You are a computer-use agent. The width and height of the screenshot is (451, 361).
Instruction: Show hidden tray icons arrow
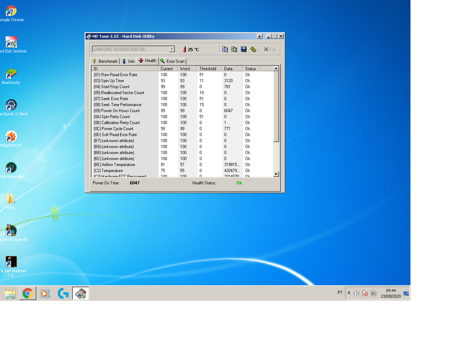[349, 293]
